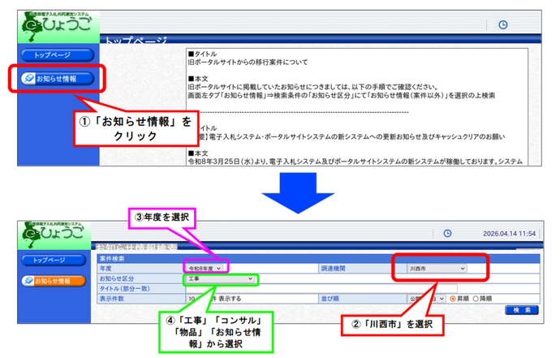Click the line starting 令和8年3月25日(水)より

pyautogui.click(x=355, y=162)
